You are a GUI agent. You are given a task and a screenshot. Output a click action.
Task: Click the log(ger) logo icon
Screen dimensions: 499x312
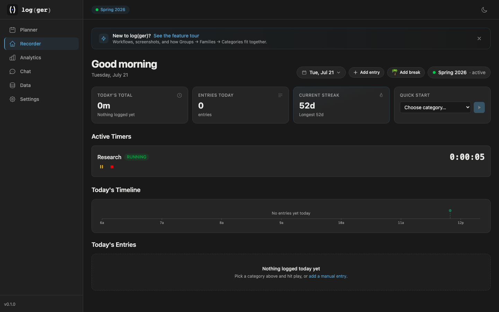point(12,10)
